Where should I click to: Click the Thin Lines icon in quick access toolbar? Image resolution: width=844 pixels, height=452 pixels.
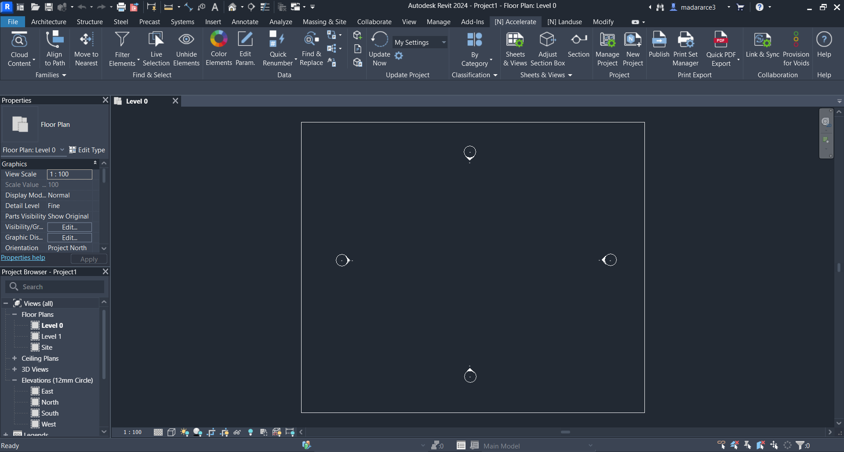pyautogui.click(x=265, y=7)
